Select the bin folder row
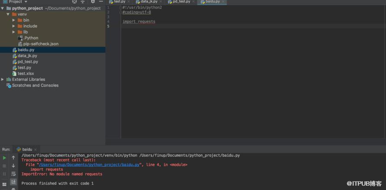The height and width of the screenshot is (190, 386). pyautogui.click(x=52, y=20)
